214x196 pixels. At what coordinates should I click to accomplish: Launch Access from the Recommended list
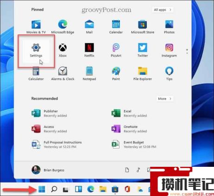click(49, 129)
